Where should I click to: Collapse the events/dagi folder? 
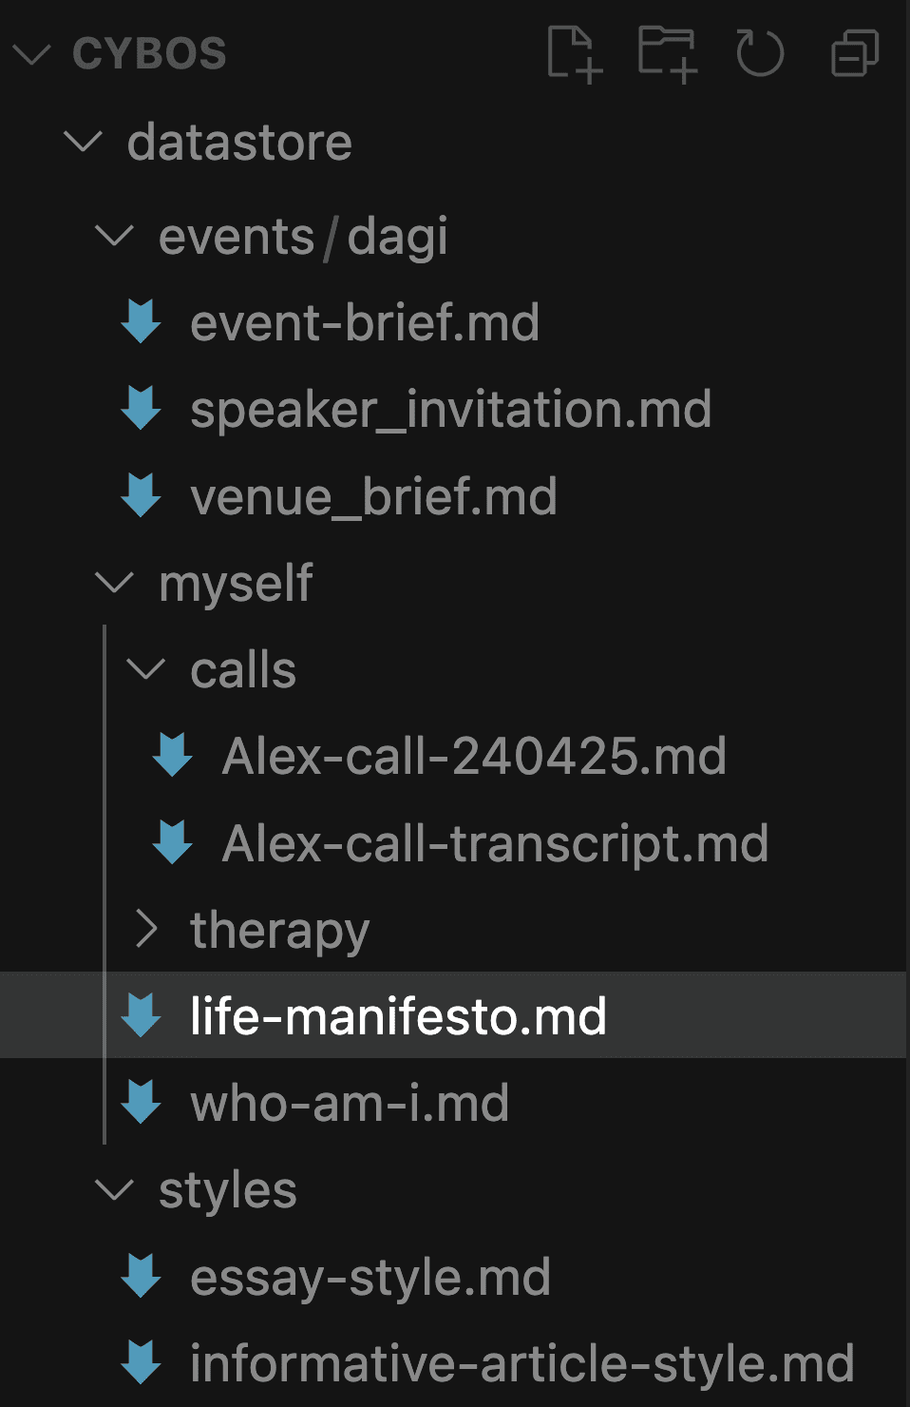coord(115,236)
